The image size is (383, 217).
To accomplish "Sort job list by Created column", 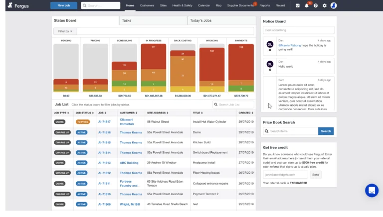I will click(245, 113).
